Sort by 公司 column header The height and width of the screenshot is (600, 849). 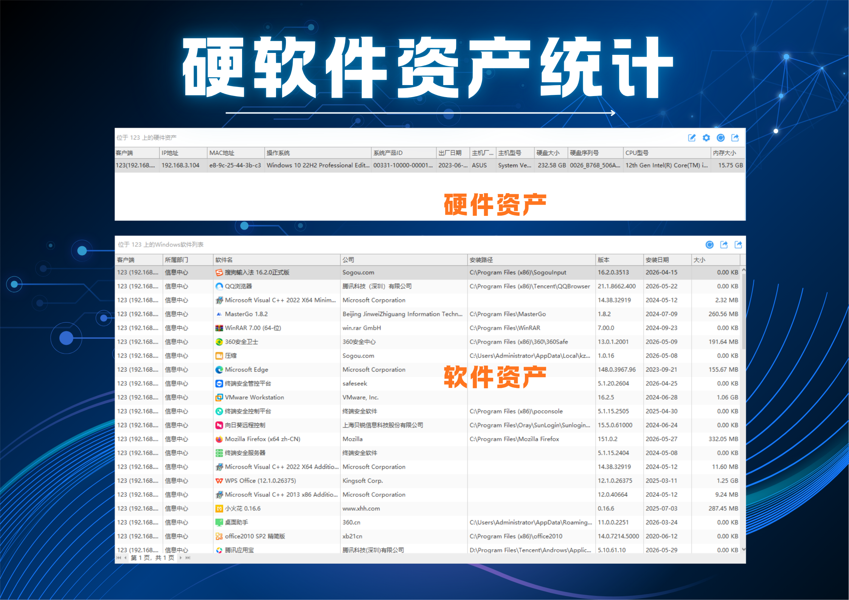coord(404,260)
